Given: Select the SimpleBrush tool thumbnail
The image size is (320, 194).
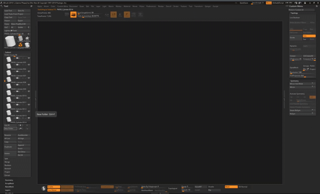Looking at the screenshot, I should pos(20,45).
